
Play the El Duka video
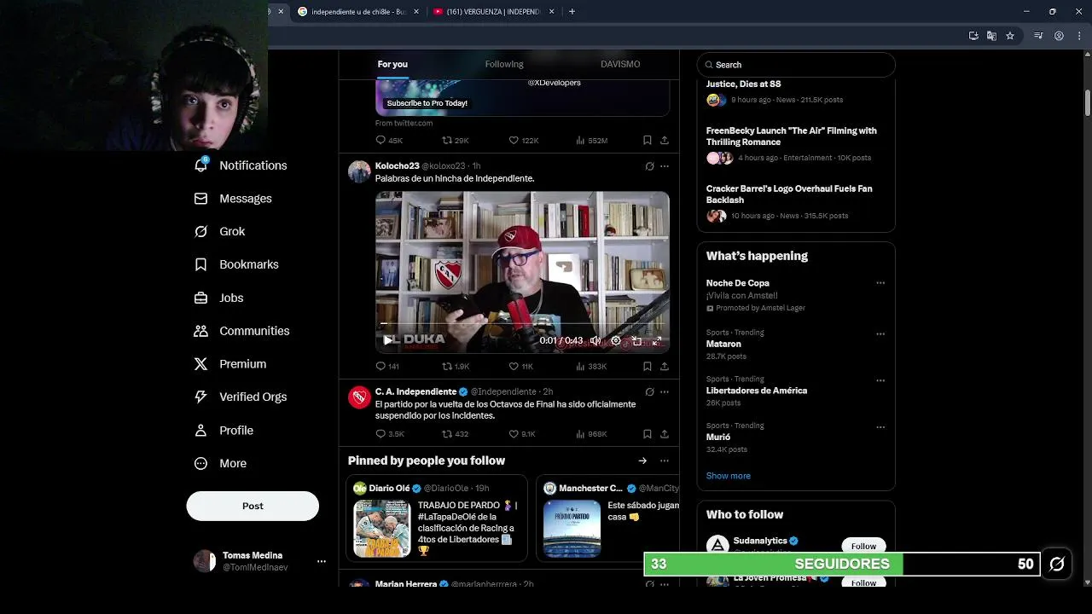[387, 340]
